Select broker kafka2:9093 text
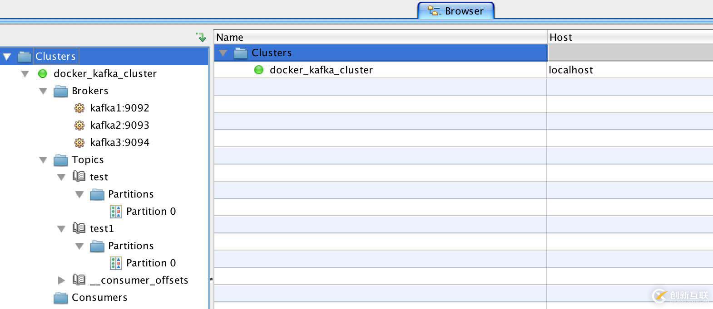The image size is (713, 309). pos(119,125)
